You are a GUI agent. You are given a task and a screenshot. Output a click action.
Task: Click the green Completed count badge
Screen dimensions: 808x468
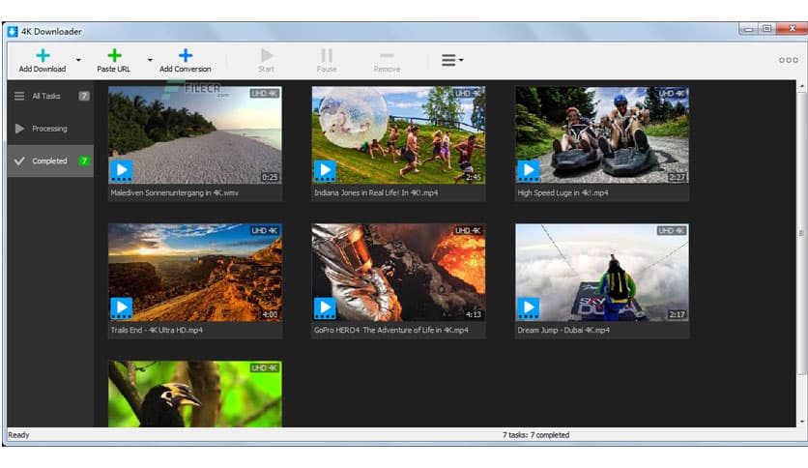click(x=83, y=161)
